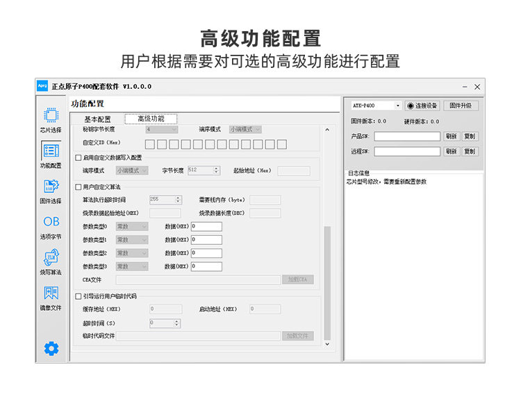Screen dimensions: 521x401
Task: Click last 自定义ID (Hex) box
Action: coord(282,144)
